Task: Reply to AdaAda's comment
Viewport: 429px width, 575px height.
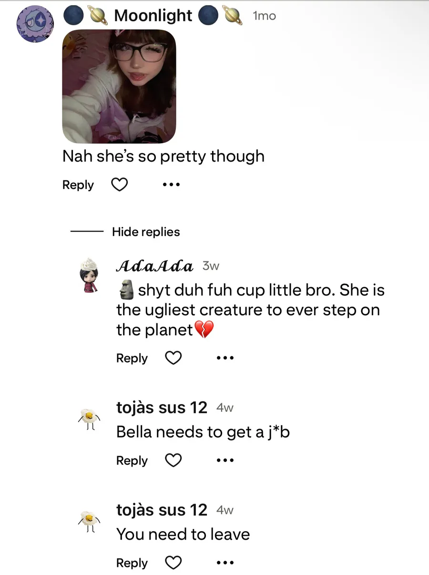Action: tap(132, 358)
